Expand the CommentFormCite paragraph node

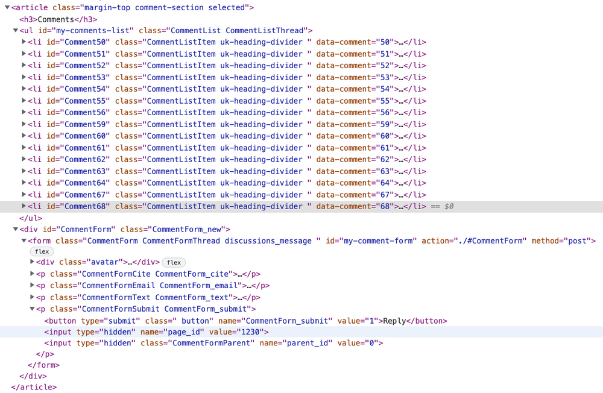(x=33, y=274)
